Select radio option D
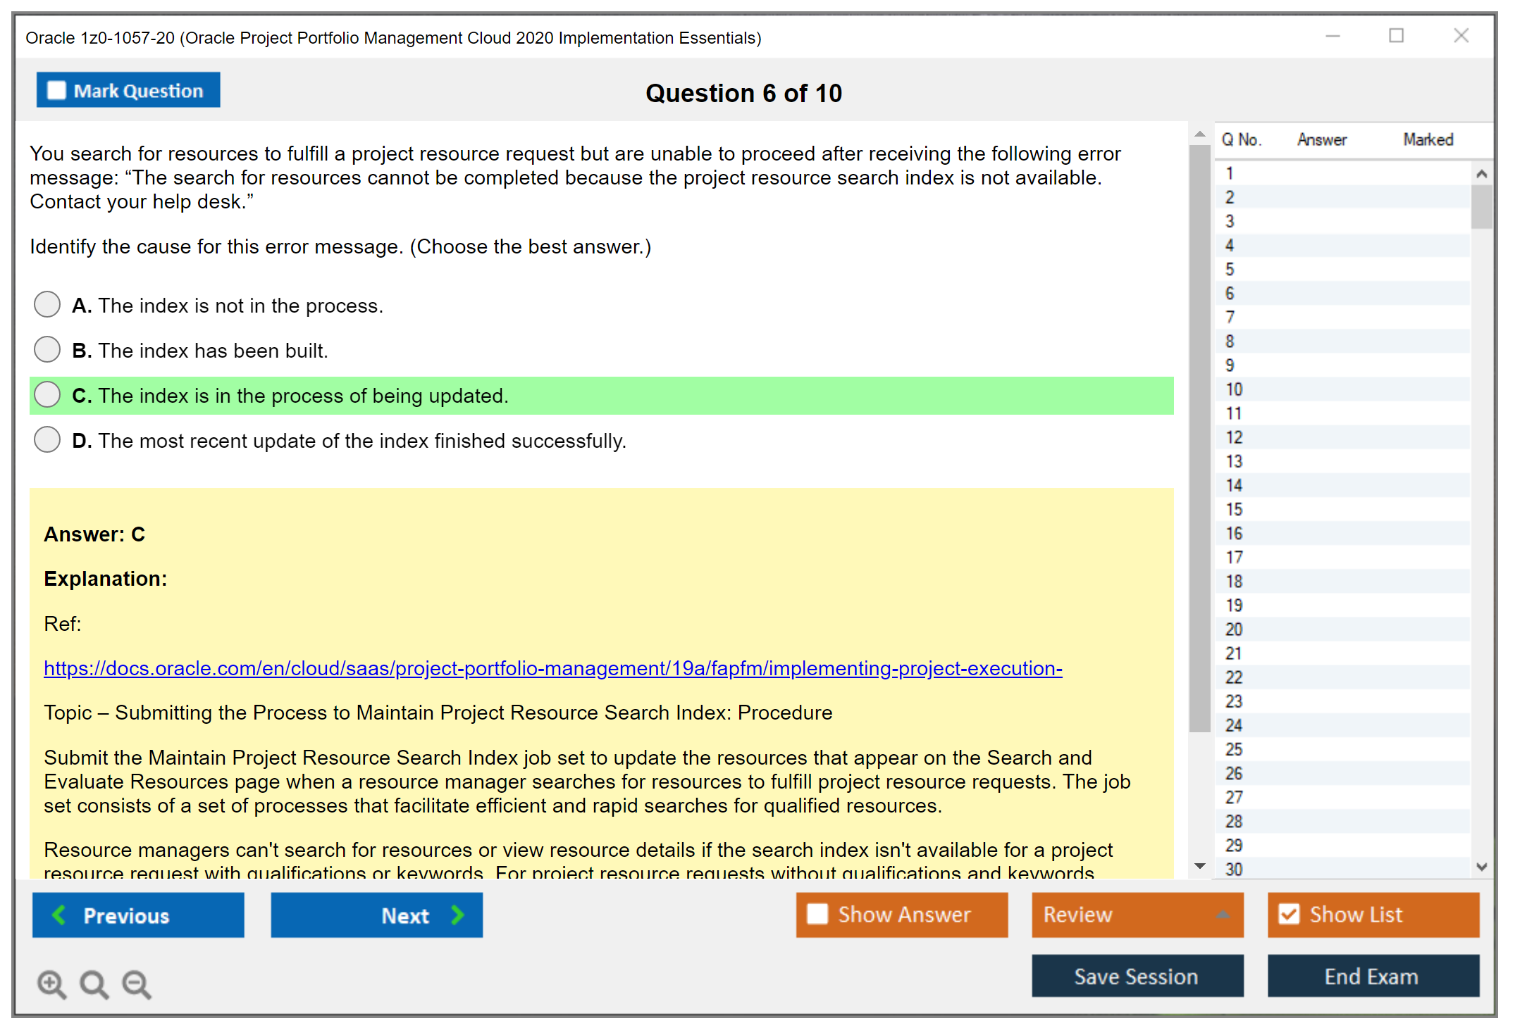This screenshot has width=1515, height=1035. point(47,439)
